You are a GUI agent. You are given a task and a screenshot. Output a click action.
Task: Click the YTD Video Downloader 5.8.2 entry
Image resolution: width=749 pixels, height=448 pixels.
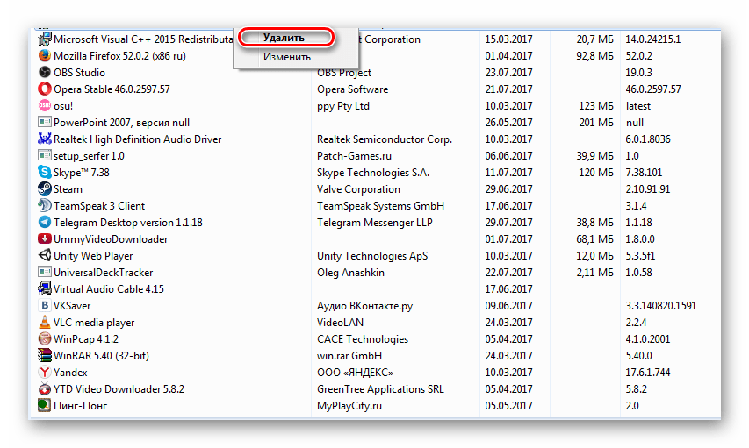click(x=119, y=389)
